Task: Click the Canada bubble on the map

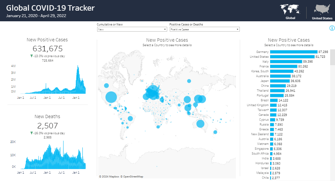Action: click(107, 85)
